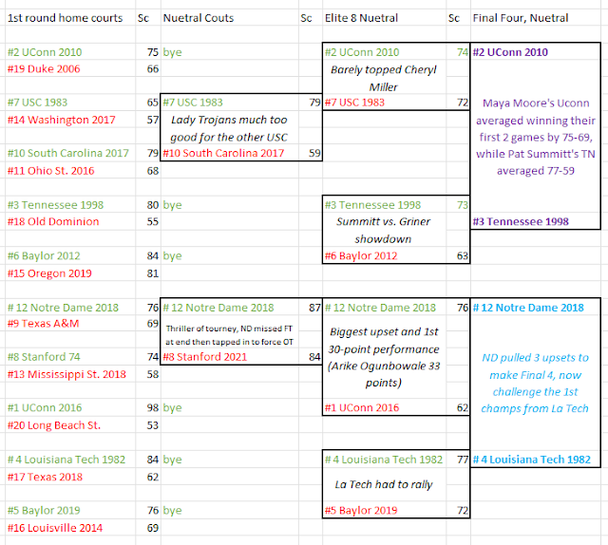
Task: Click the red '#7 USC 1983' Elite 8 cell
Action: click(x=384, y=103)
